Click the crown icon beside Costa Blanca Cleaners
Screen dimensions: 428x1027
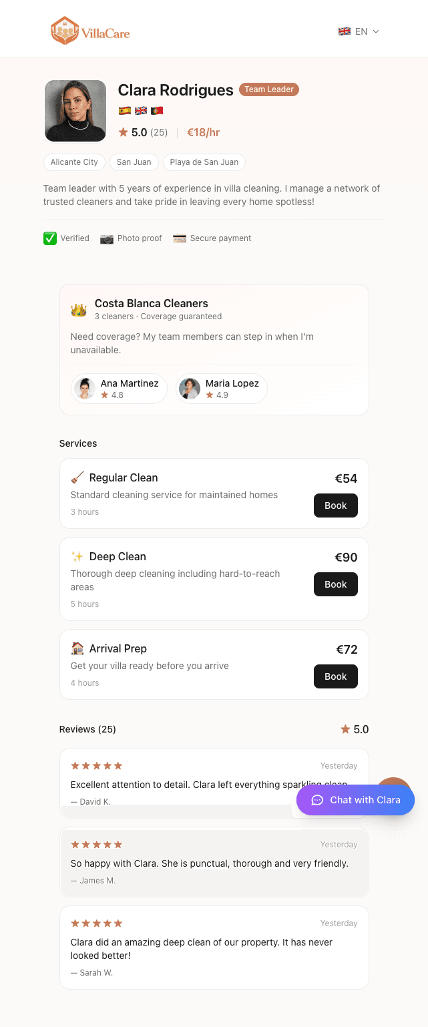point(79,309)
